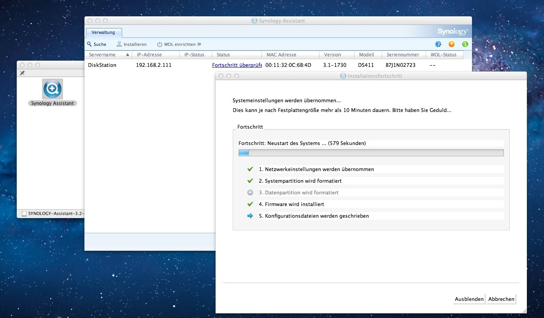The width and height of the screenshot is (544, 318).
Task: Close the Installationsfortschritt window
Action: 221,76
